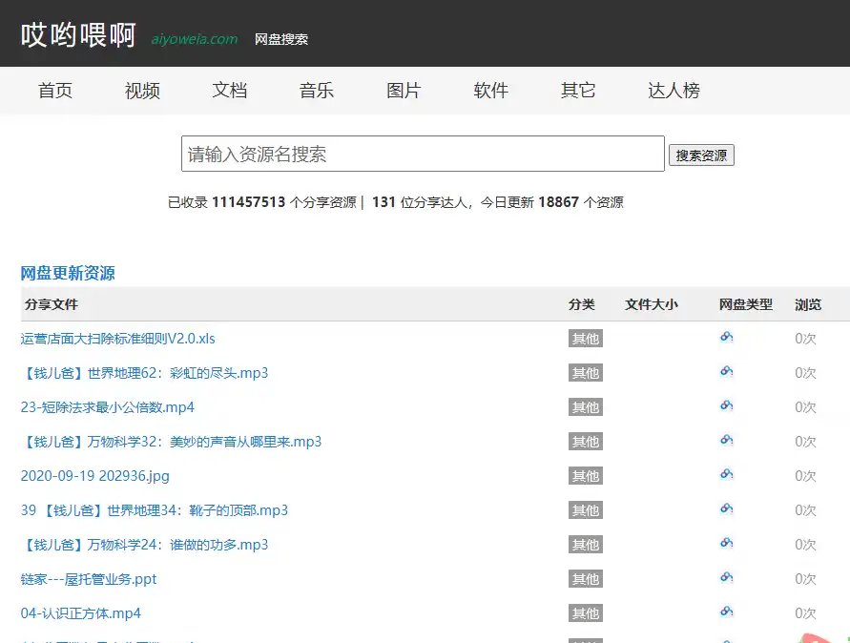Click the 哎哟喂啊 site logo
Image resolution: width=850 pixels, height=643 pixels.
(x=78, y=35)
